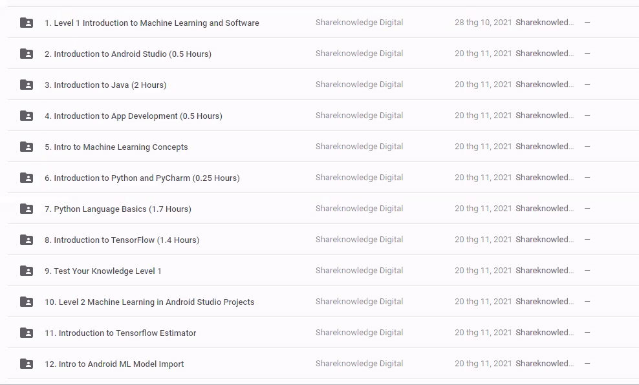
Task: Click folder icon beside Introduction to Android Studio
Action: coord(27,54)
